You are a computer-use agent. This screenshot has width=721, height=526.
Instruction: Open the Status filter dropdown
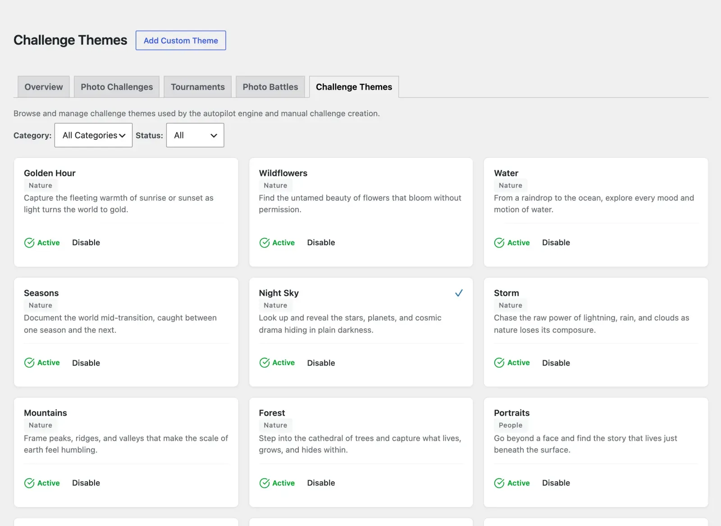(x=195, y=135)
